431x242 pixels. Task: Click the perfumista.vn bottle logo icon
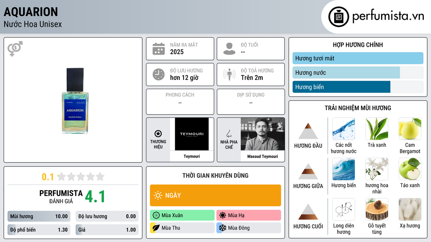pos(339,17)
